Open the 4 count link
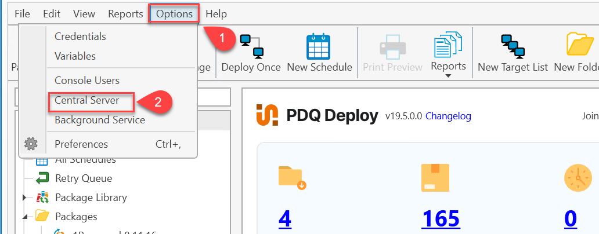 285,219
